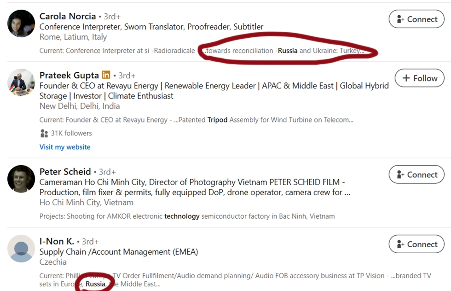Click the LinkedIn Premium badge by Prateek Gupta
The height and width of the screenshot is (291, 451).
(x=106, y=75)
